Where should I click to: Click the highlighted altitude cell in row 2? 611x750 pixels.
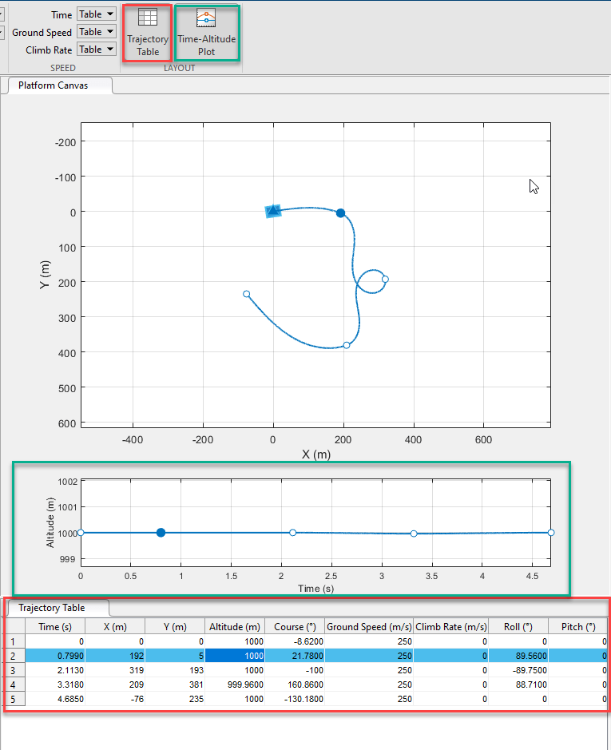(235, 656)
